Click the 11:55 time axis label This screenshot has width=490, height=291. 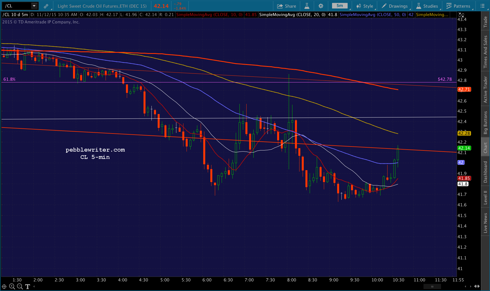click(458, 280)
